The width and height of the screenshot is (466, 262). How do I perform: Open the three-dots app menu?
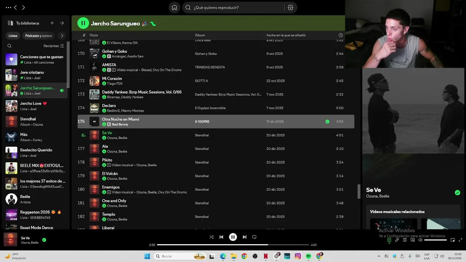(x=8, y=7)
